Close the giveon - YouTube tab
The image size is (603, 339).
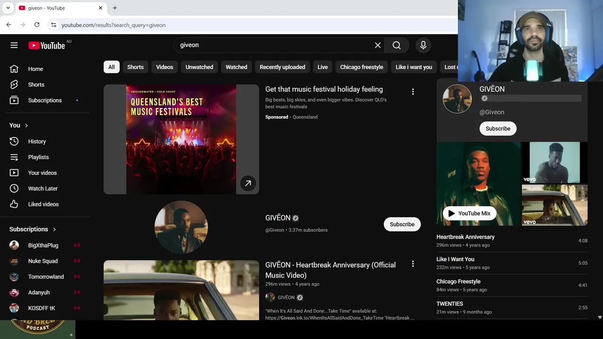tap(100, 8)
